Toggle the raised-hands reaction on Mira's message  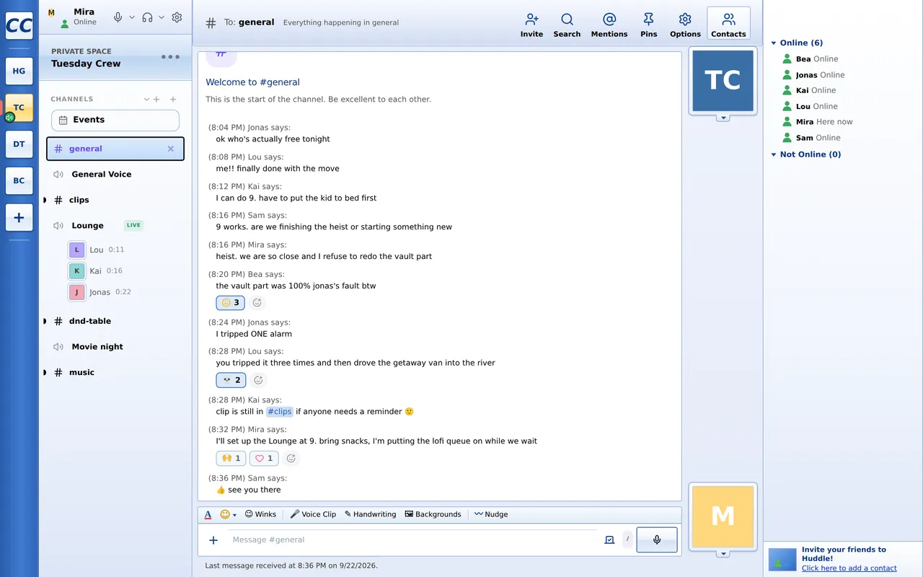click(x=231, y=458)
